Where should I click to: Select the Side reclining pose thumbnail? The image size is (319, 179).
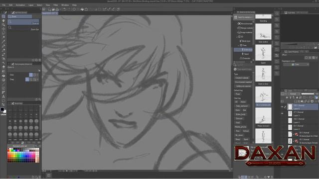pos(263,32)
